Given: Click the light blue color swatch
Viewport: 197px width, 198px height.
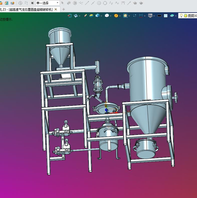Looking at the screenshot, I should [166, 16].
